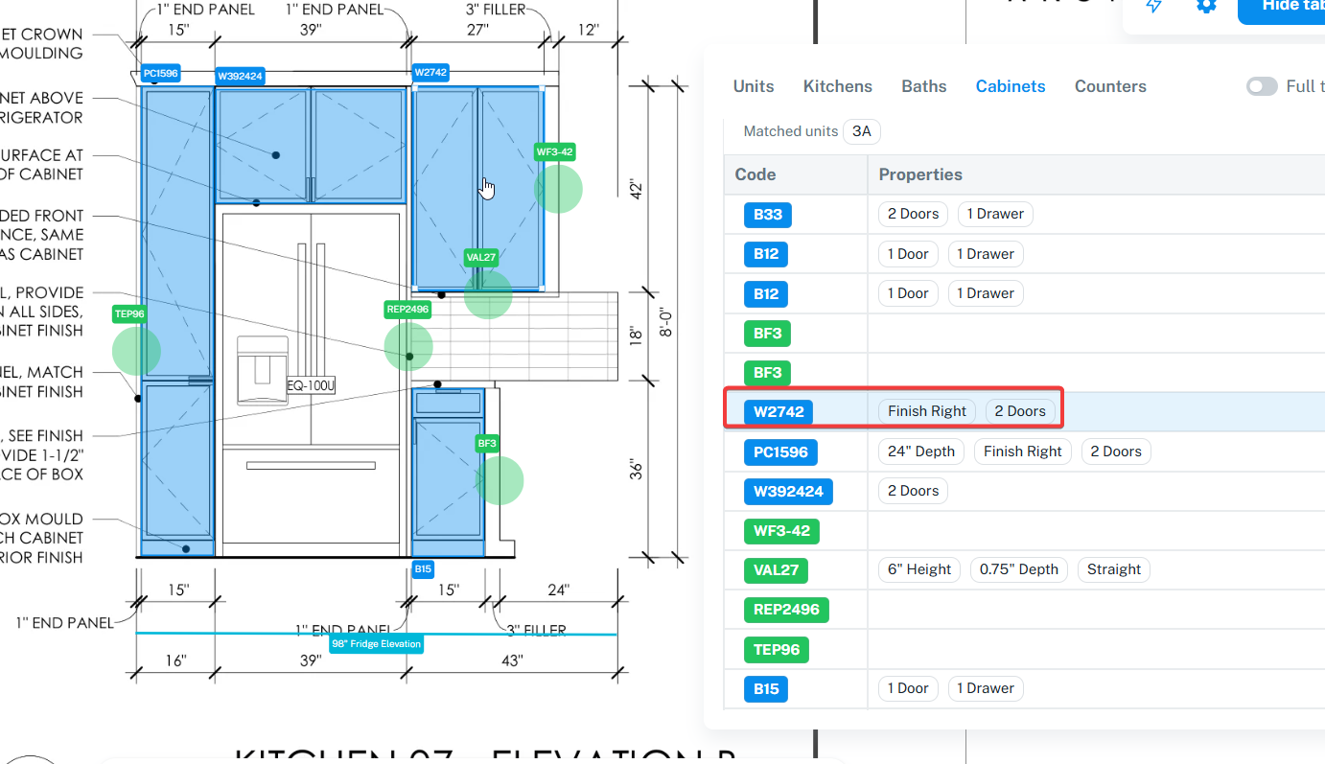Viewport: 1325px width, 764px height.
Task: Select the W392424 code badge in table
Action: click(x=788, y=492)
